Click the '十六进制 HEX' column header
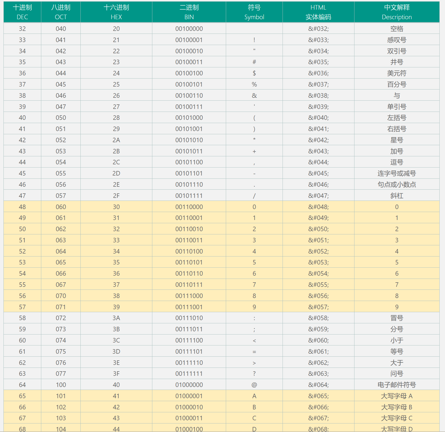Image resolution: width=445 pixels, height=432 pixels. pyautogui.click(x=116, y=12)
